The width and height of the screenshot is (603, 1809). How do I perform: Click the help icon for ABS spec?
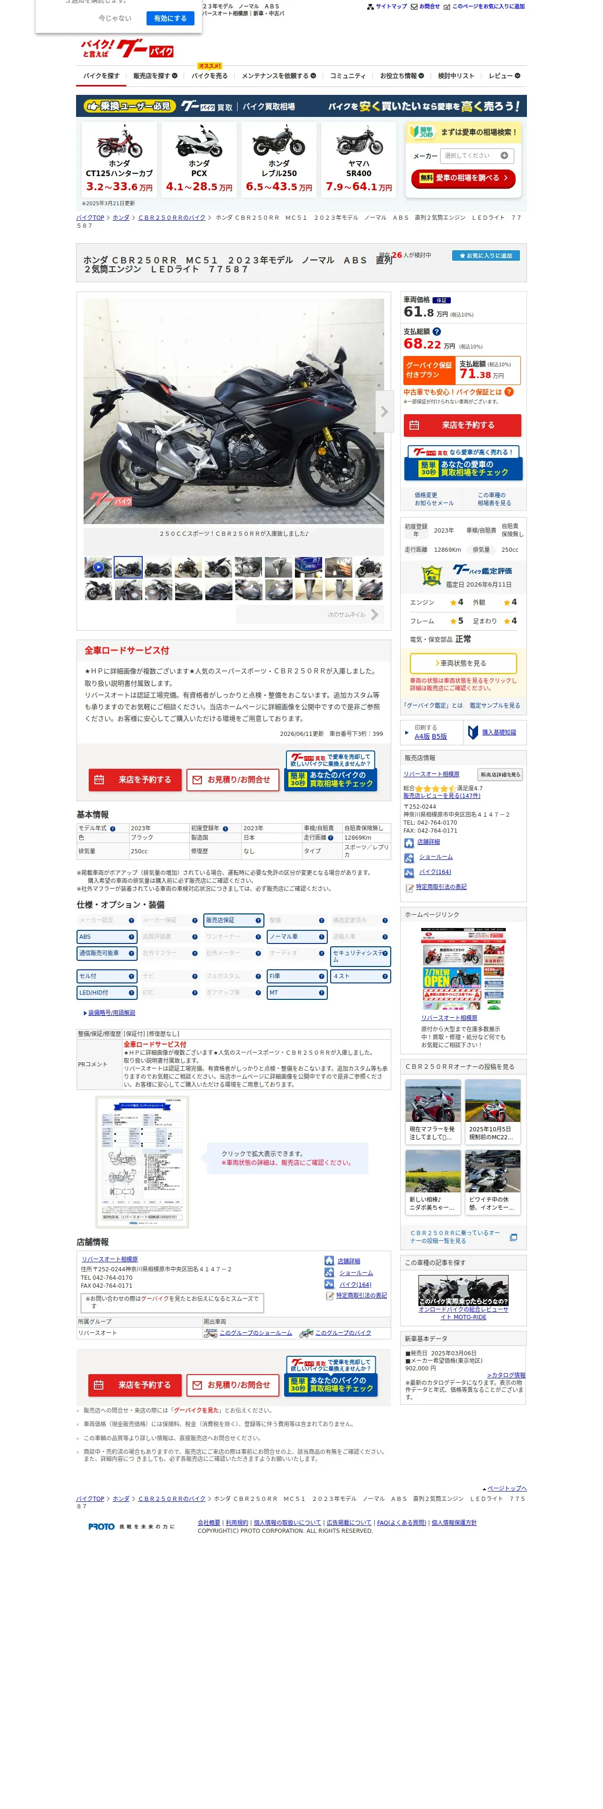click(131, 937)
